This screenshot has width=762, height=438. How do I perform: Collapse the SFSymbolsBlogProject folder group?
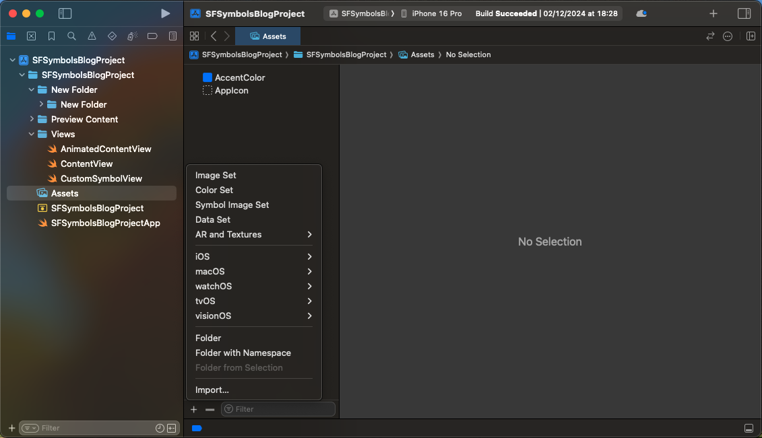22,75
